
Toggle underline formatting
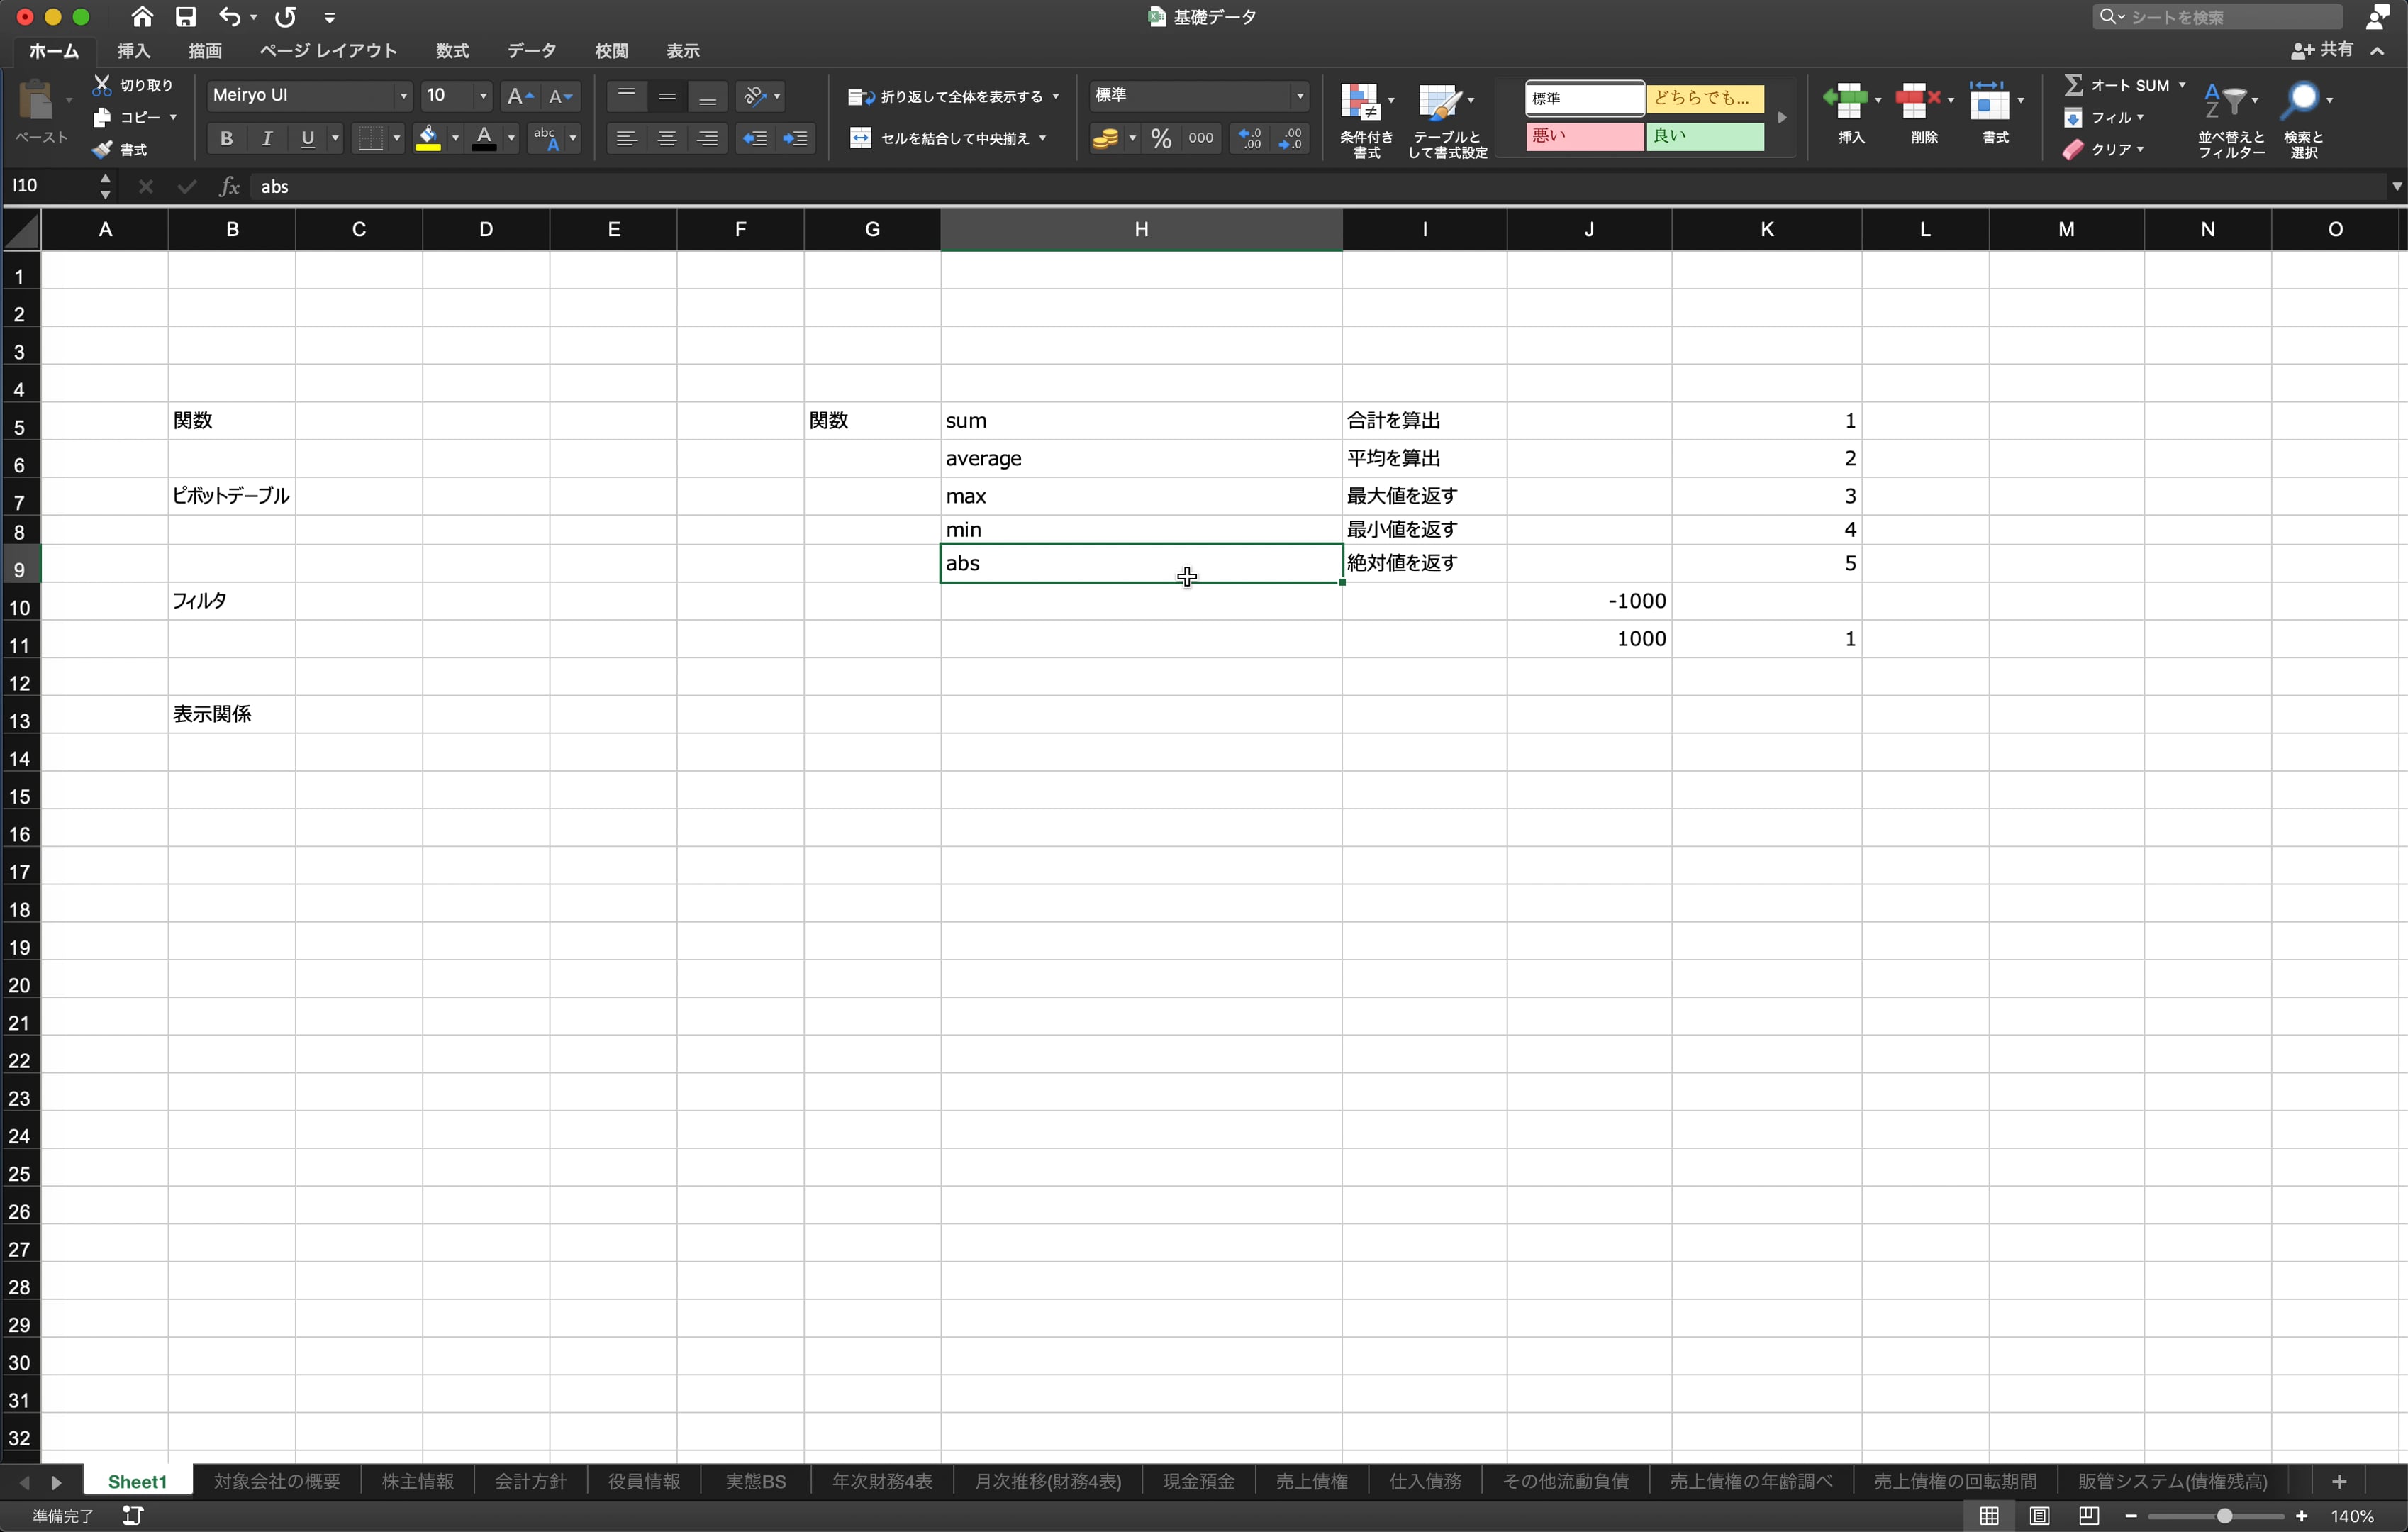(x=307, y=138)
